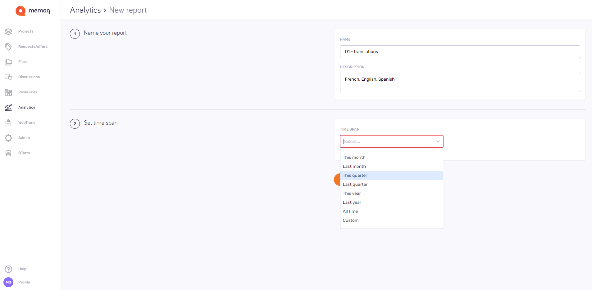Click into the Description text area
The width and height of the screenshot is (592, 290).
coord(460,83)
